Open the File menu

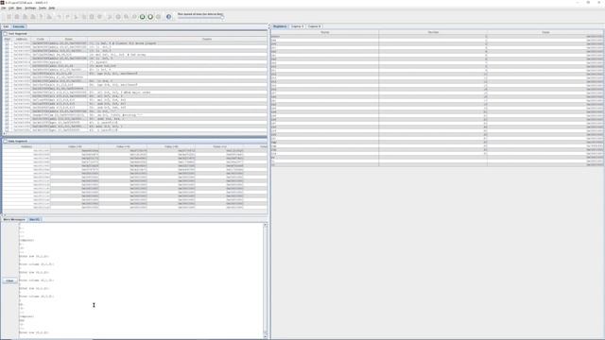point(4,8)
